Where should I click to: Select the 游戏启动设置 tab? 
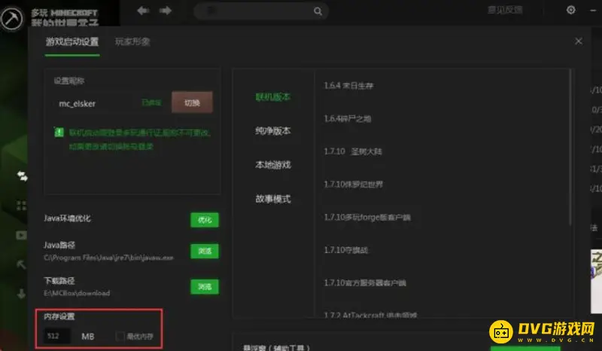click(72, 42)
